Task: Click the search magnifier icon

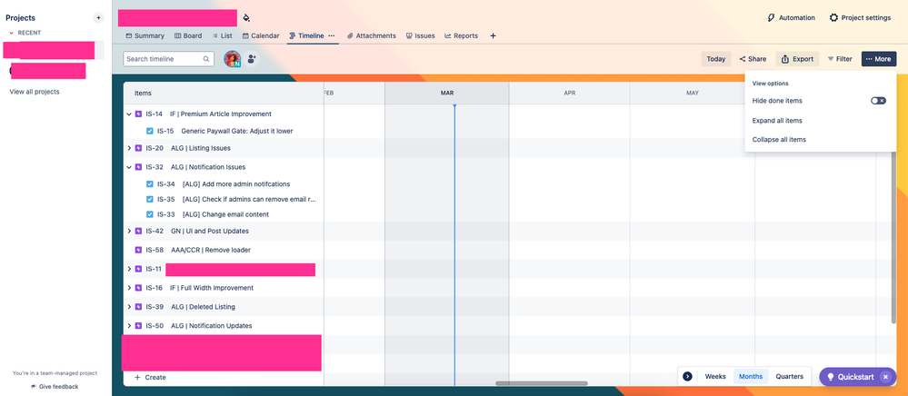Action: point(206,59)
